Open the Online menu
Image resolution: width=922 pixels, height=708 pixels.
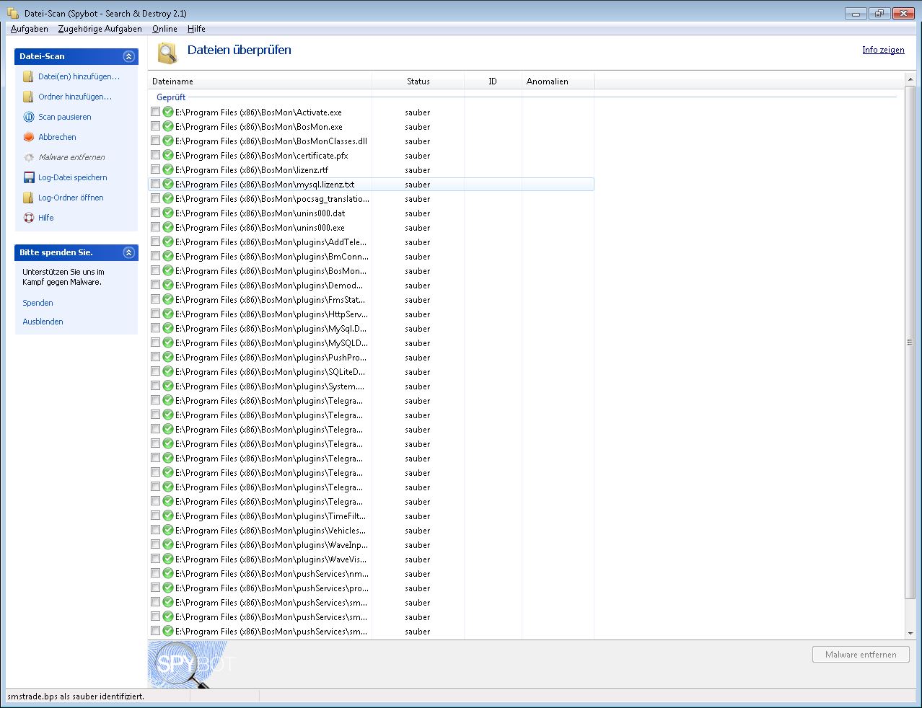(164, 29)
